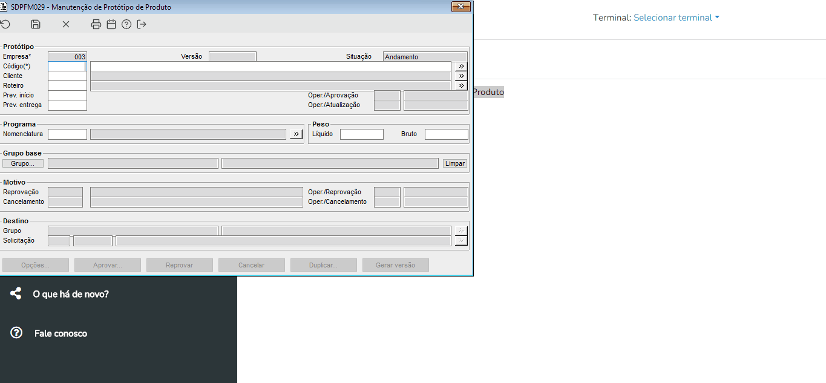This screenshot has width=826, height=383.
Task: Click the Peso Líquido input field
Action: [362, 134]
